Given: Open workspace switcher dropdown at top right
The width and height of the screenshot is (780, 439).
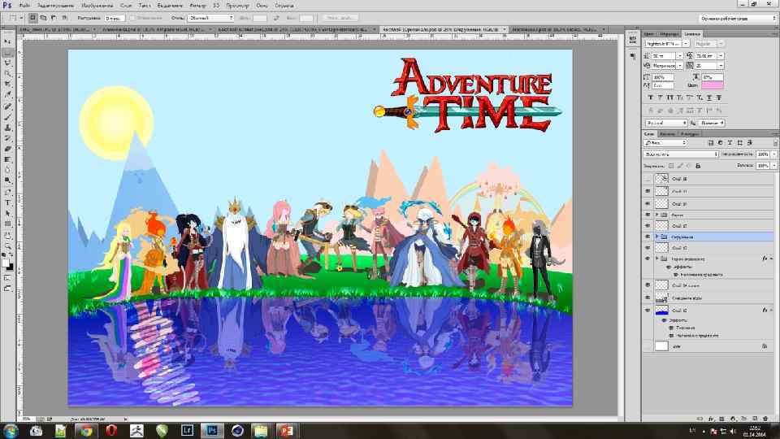Looking at the screenshot, I should pyautogui.click(x=738, y=19).
